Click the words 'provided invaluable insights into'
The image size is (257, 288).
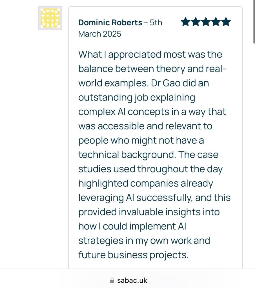[x=149, y=212]
